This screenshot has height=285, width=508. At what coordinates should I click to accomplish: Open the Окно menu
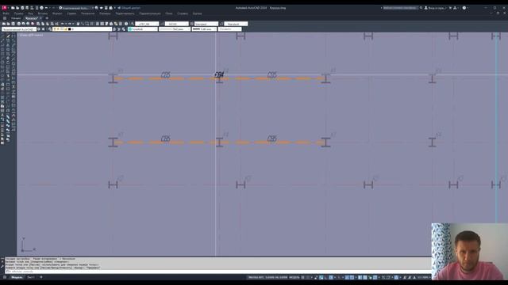click(x=169, y=13)
